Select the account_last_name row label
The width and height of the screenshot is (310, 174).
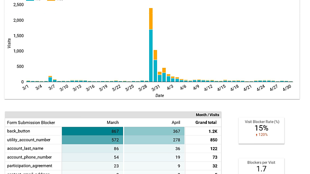coord(25,148)
